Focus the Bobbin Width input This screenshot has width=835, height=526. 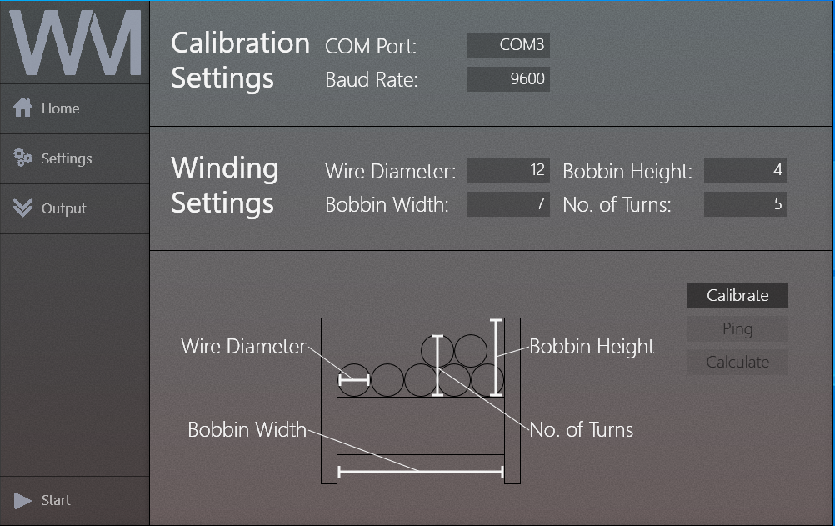tap(508, 204)
